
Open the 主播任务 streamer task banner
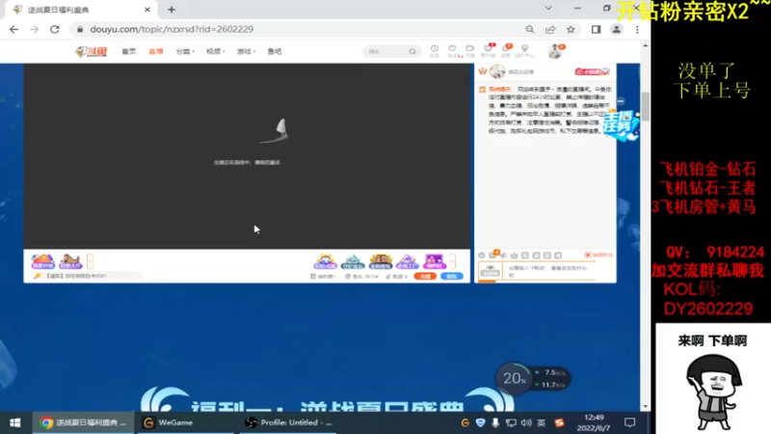pyautogui.click(x=621, y=125)
